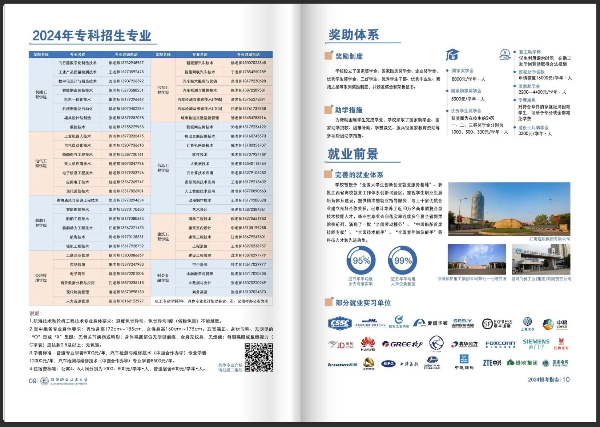Click the 中建钢构 logo

pos(464,362)
